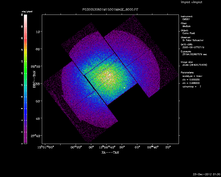
Task: Click the bright white point source in image
Action: (x=124, y=88)
